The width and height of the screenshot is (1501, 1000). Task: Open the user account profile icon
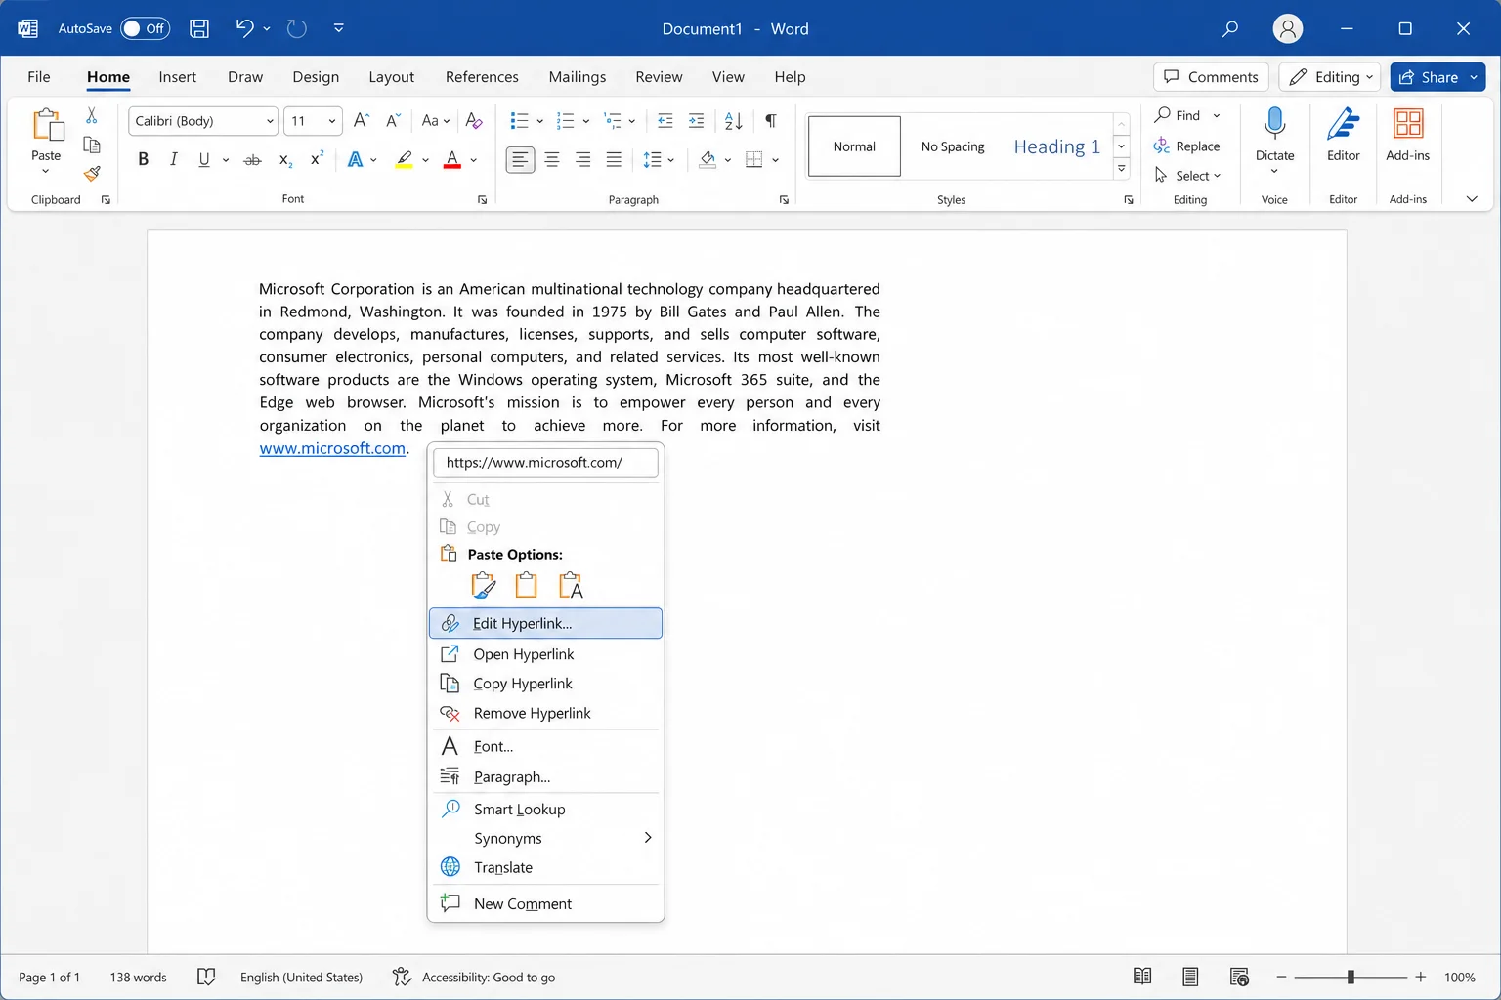[1288, 28]
